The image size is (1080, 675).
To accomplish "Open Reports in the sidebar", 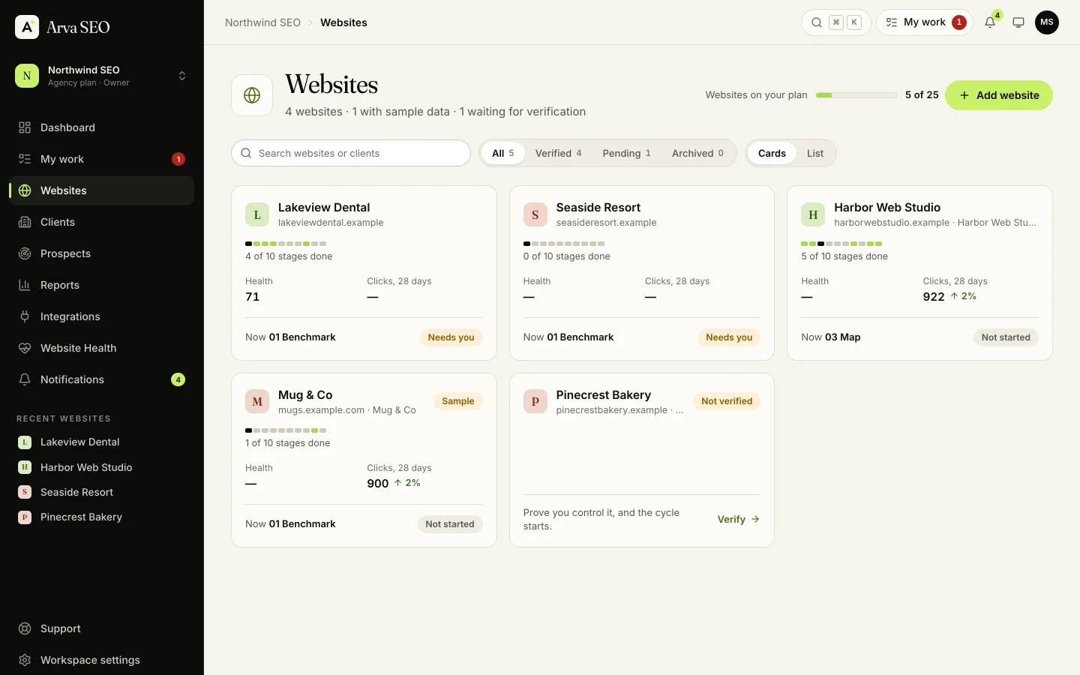I will point(101,285).
